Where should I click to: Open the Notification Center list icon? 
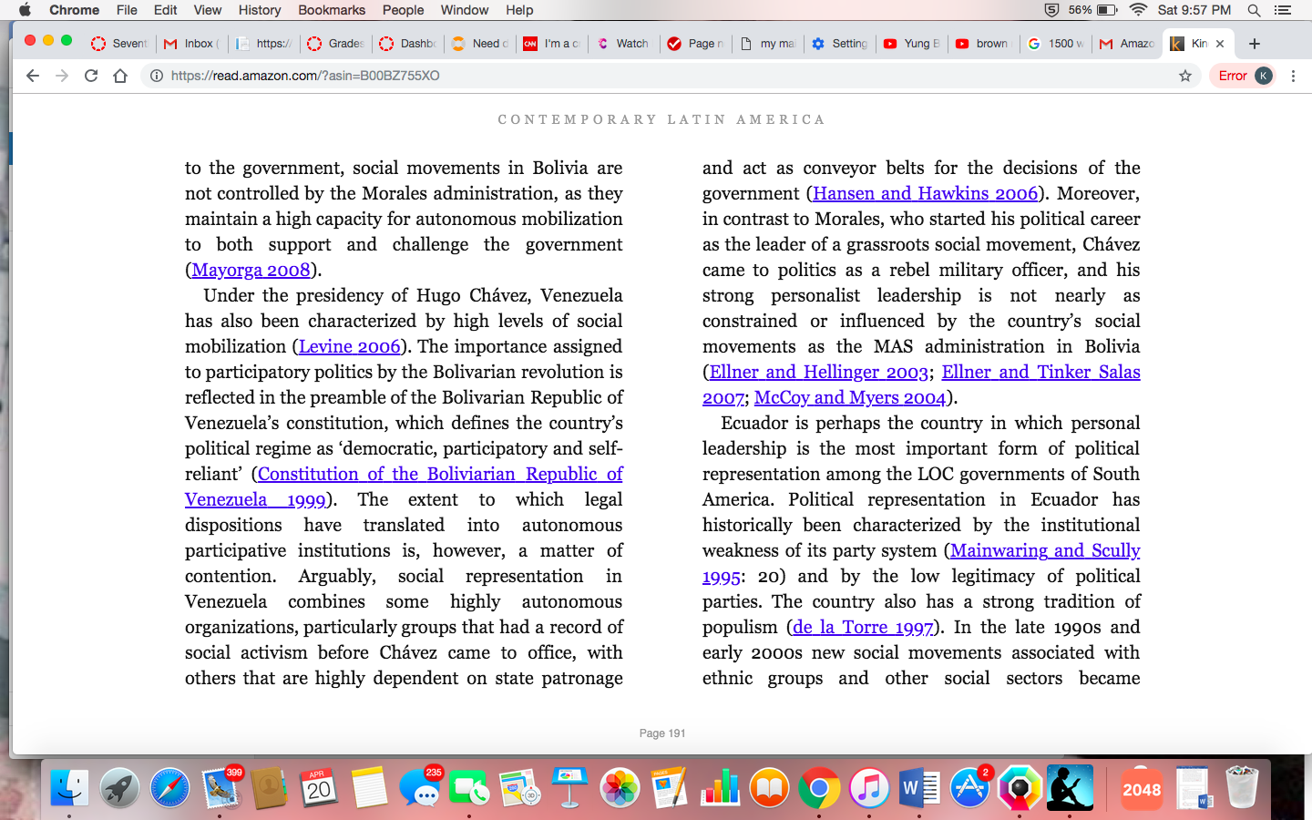pyautogui.click(x=1283, y=10)
